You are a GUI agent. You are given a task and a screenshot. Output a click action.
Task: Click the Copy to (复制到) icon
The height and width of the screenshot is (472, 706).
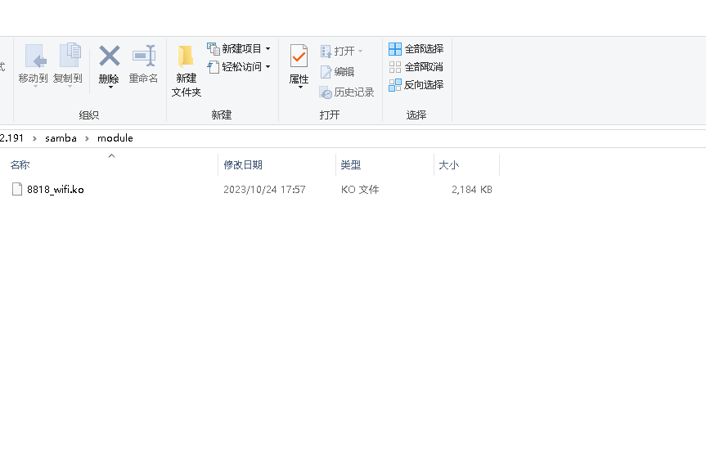pyautogui.click(x=70, y=55)
